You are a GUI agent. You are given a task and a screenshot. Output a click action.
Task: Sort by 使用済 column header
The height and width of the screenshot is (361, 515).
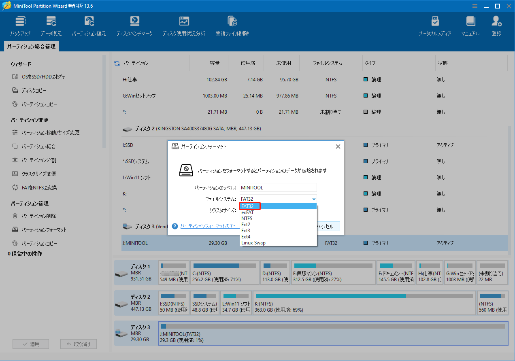tap(248, 63)
